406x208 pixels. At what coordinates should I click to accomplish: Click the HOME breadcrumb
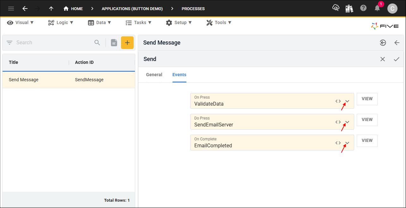tap(73, 9)
